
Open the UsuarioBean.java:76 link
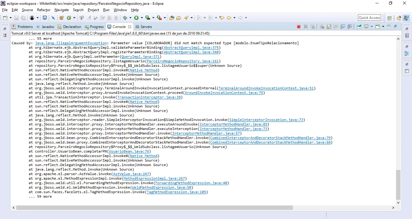[129, 151]
